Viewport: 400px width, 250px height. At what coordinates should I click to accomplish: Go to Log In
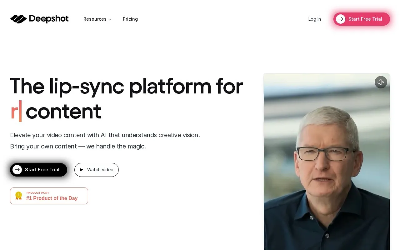(x=314, y=19)
